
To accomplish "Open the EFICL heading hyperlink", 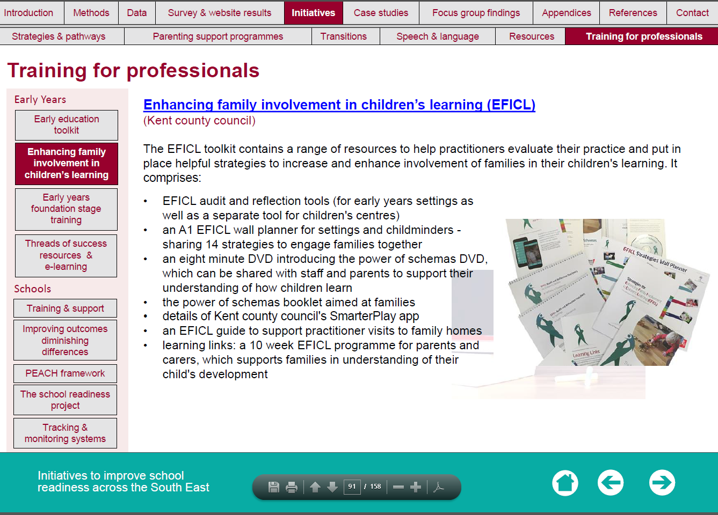I will point(339,105).
